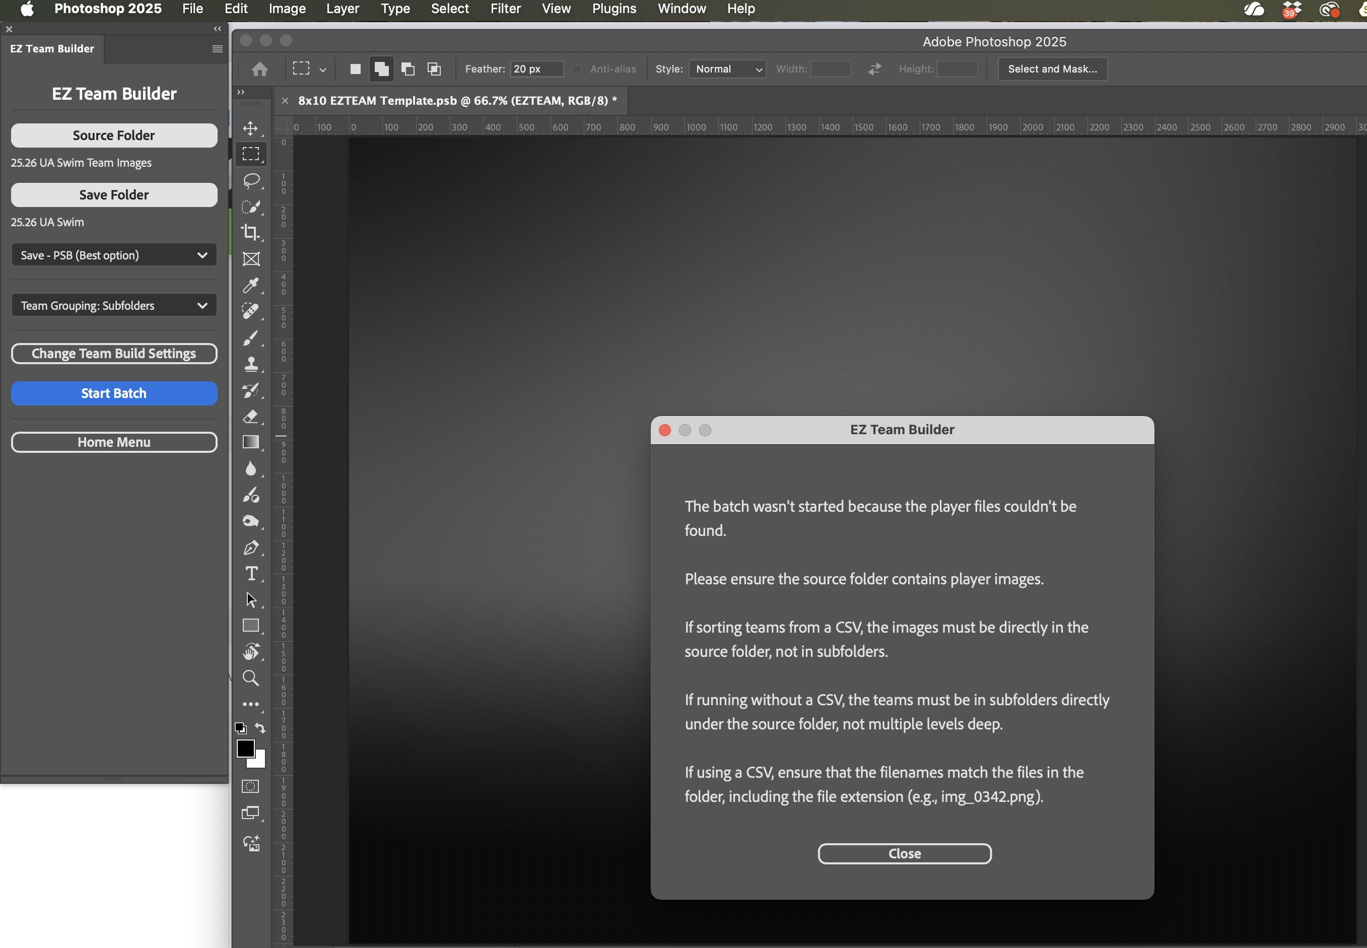The width and height of the screenshot is (1367, 948).
Task: Select the Eraser tool
Action: [x=251, y=417]
